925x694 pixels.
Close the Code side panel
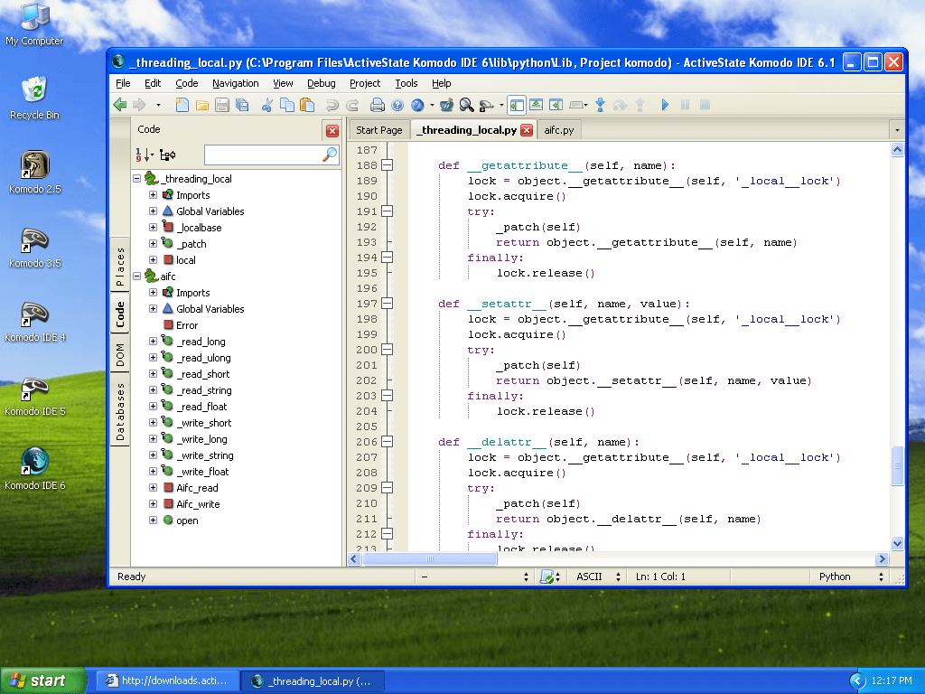tap(332, 130)
